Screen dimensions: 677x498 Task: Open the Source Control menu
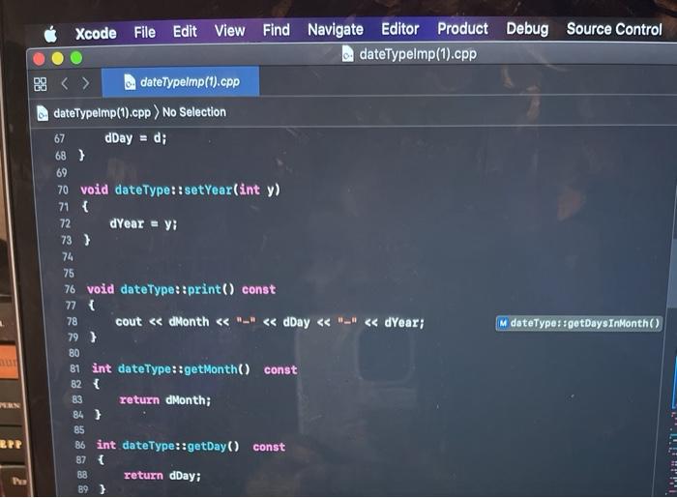point(614,29)
